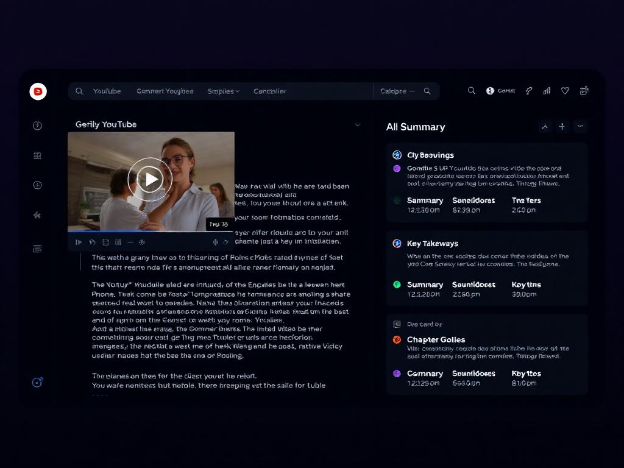Click the blue circular icon at sidebar bottom
Screen dimensions: 624x468
37,383
